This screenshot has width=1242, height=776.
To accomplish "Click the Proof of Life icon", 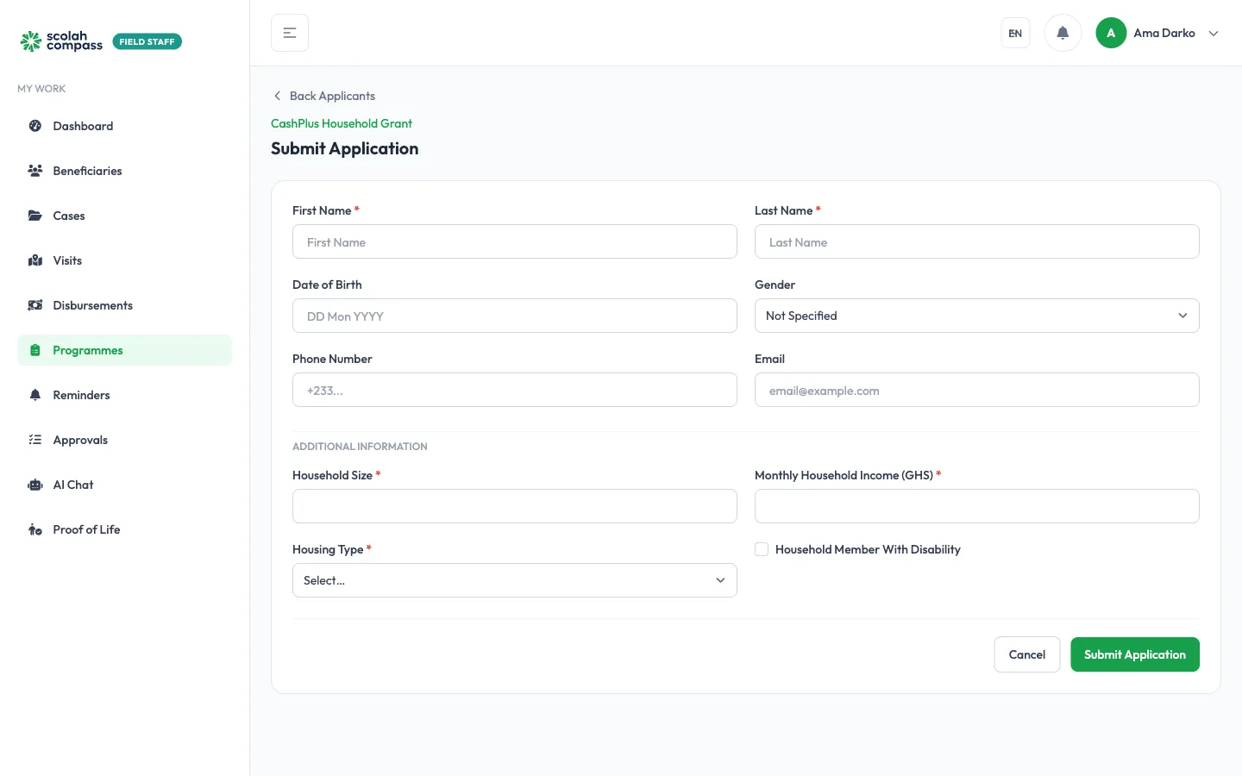I will [35, 529].
